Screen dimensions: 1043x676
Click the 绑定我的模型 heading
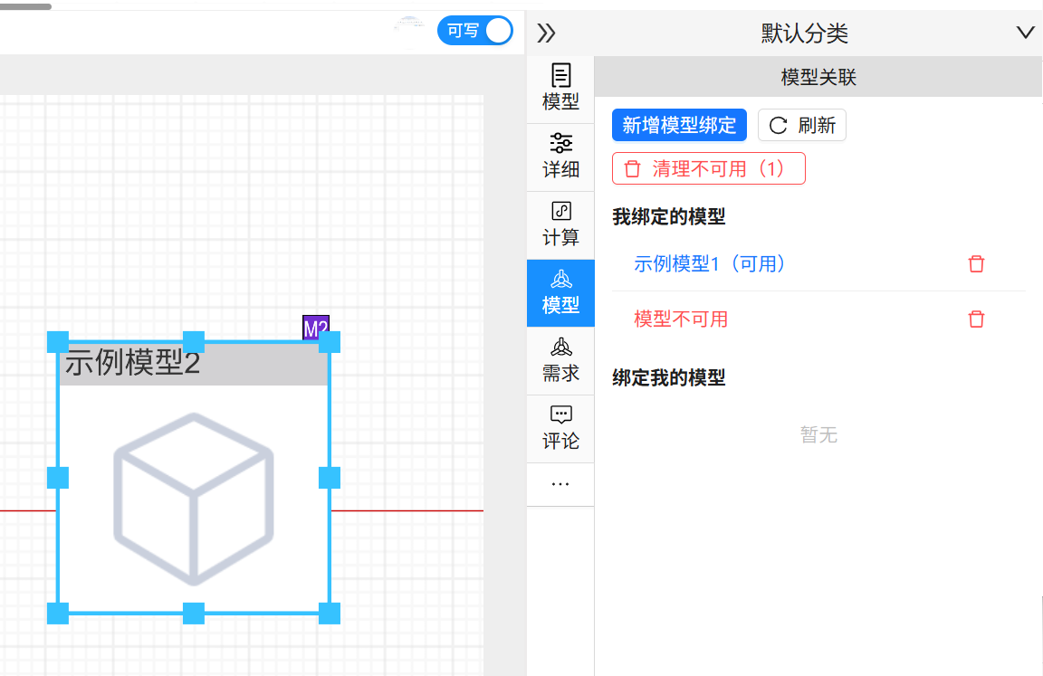668,377
